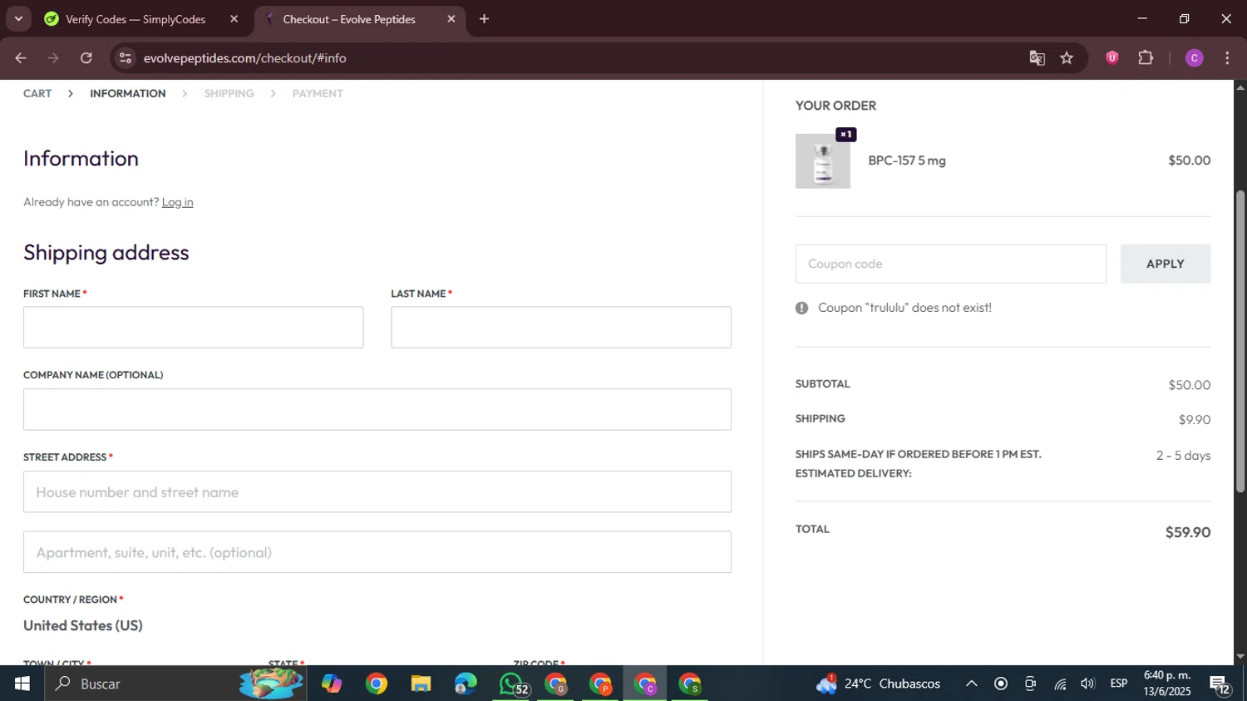Open a new browser tab

coord(485,19)
